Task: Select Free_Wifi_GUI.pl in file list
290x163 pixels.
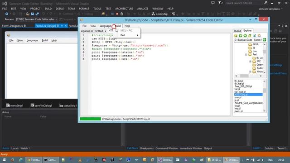Action: tap(243, 86)
